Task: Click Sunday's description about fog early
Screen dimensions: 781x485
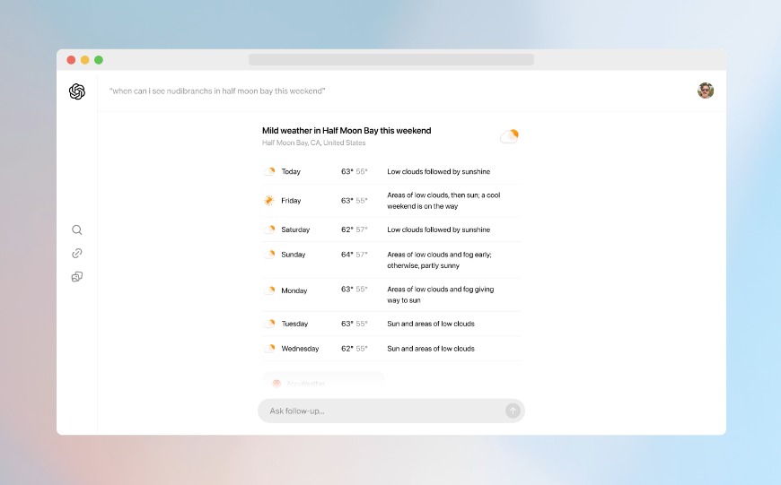Action: pos(439,260)
